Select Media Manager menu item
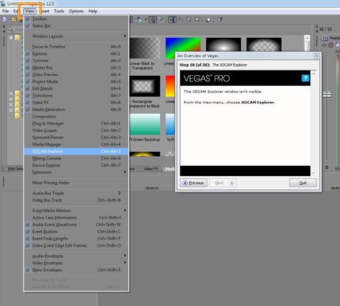The height and width of the screenshot is (306, 340). pos(76,144)
